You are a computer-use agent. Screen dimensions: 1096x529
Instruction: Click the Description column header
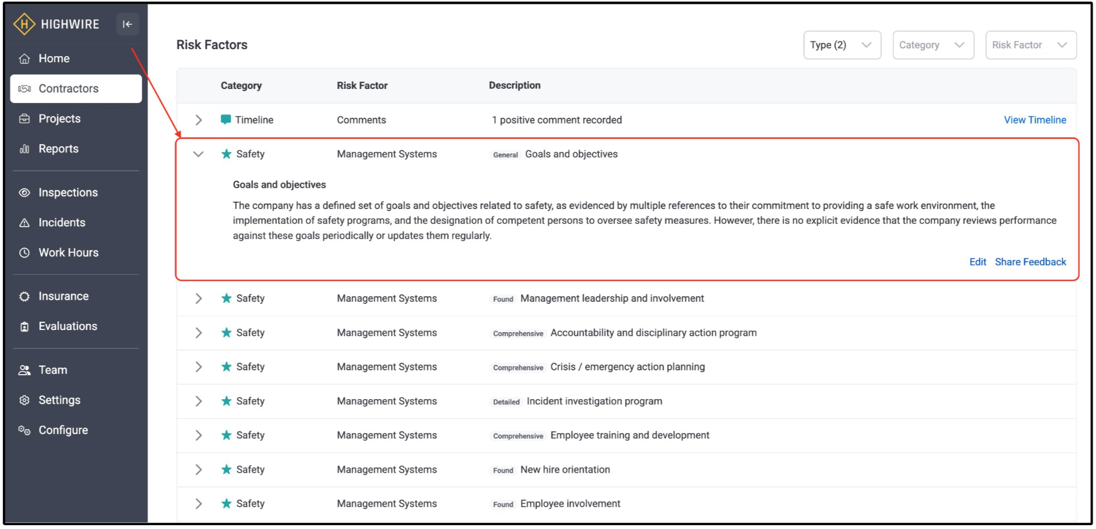coord(515,86)
